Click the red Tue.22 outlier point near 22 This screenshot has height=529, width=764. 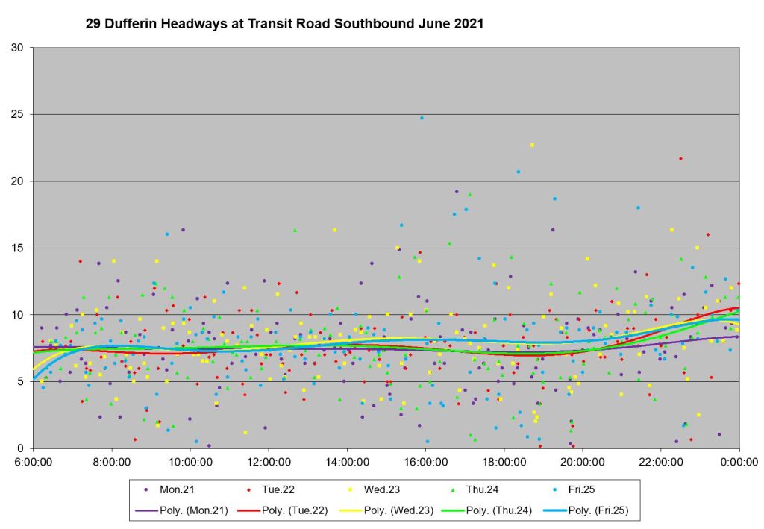[x=680, y=158]
